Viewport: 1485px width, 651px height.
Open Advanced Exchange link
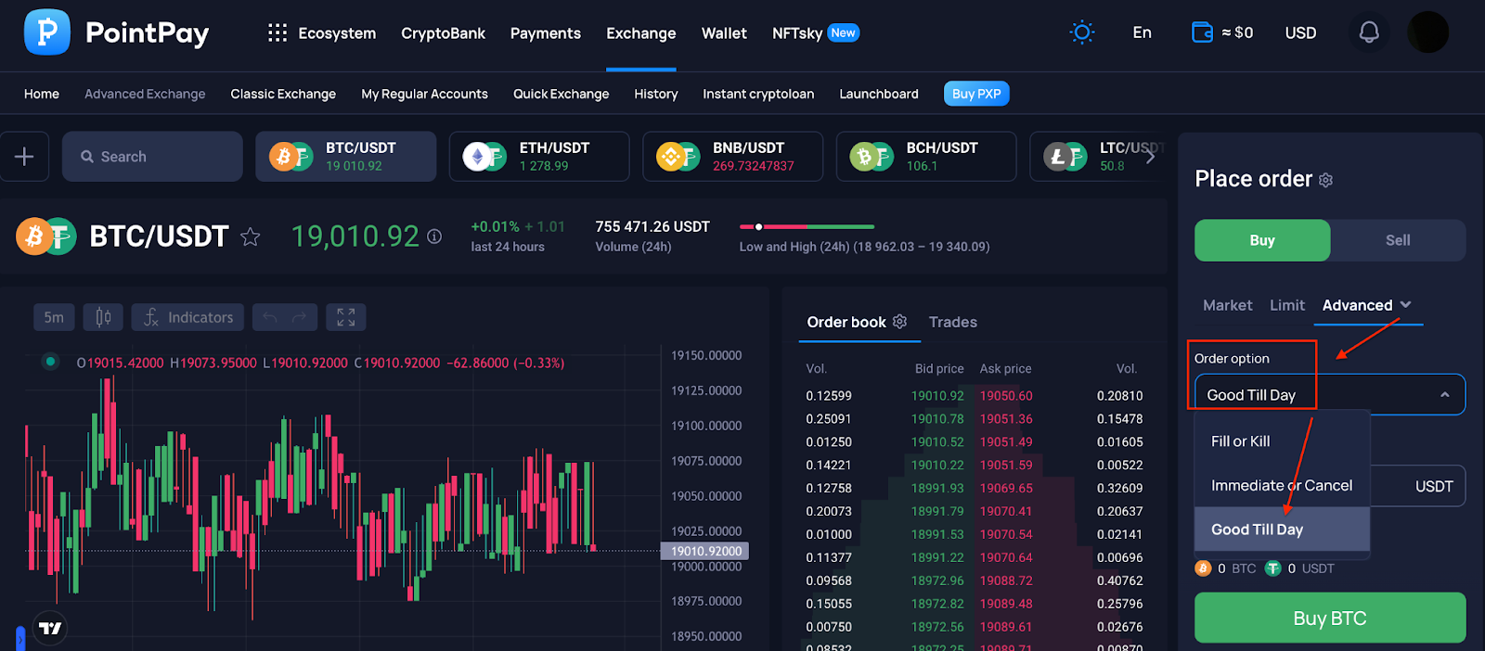click(x=145, y=94)
